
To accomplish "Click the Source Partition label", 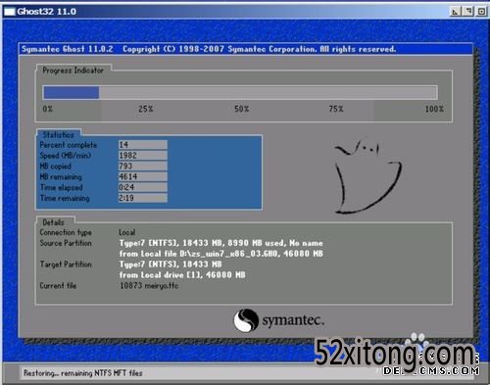I will (x=66, y=243).
